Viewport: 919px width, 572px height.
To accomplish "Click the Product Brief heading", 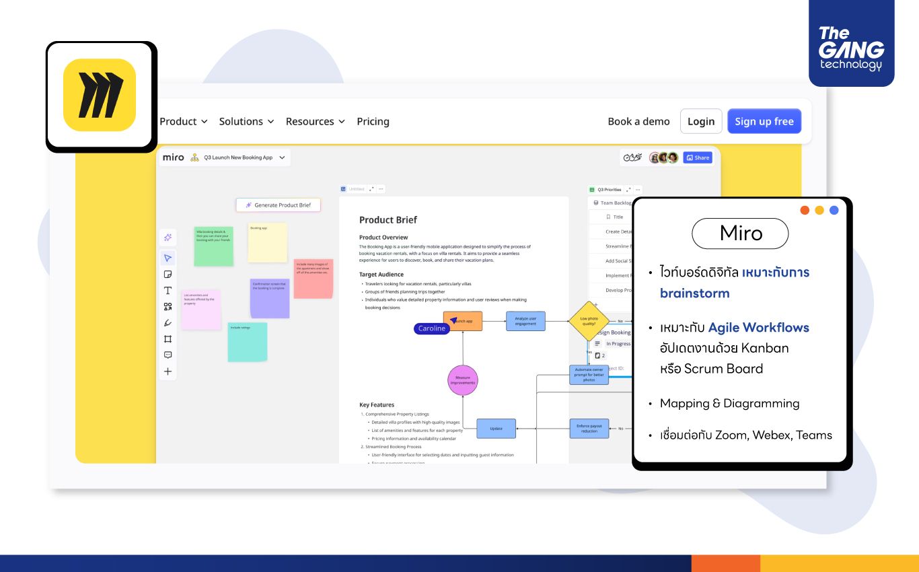I will point(388,220).
